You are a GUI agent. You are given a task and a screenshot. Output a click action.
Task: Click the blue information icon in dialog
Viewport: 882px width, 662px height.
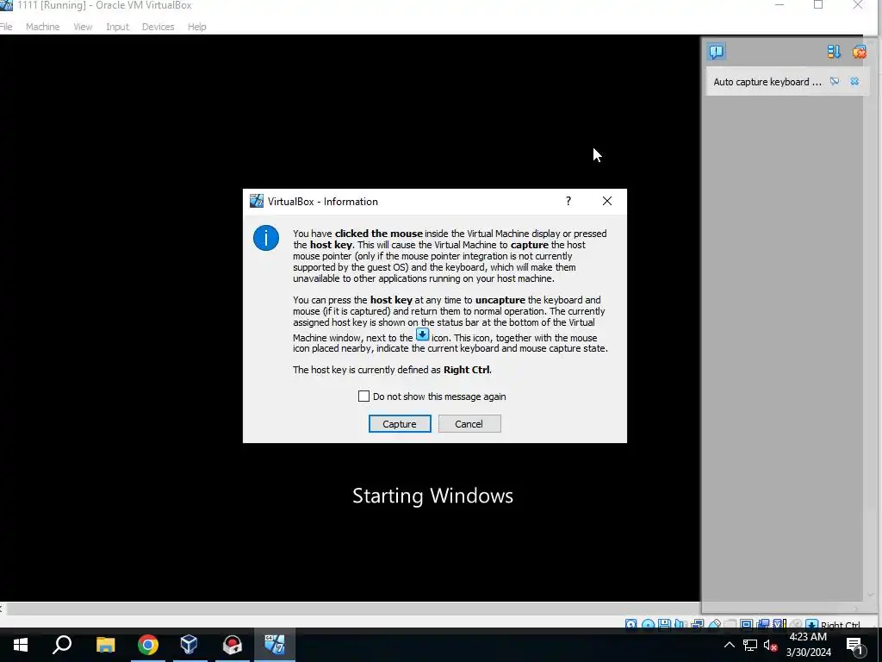click(266, 238)
